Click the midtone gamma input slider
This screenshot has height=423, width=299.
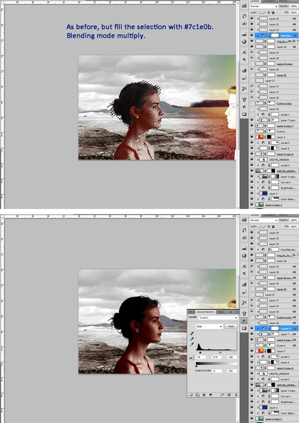(x=221, y=353)
